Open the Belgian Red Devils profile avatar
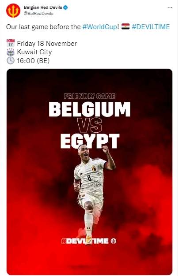 pyautogui.click(x=13, y=11)
